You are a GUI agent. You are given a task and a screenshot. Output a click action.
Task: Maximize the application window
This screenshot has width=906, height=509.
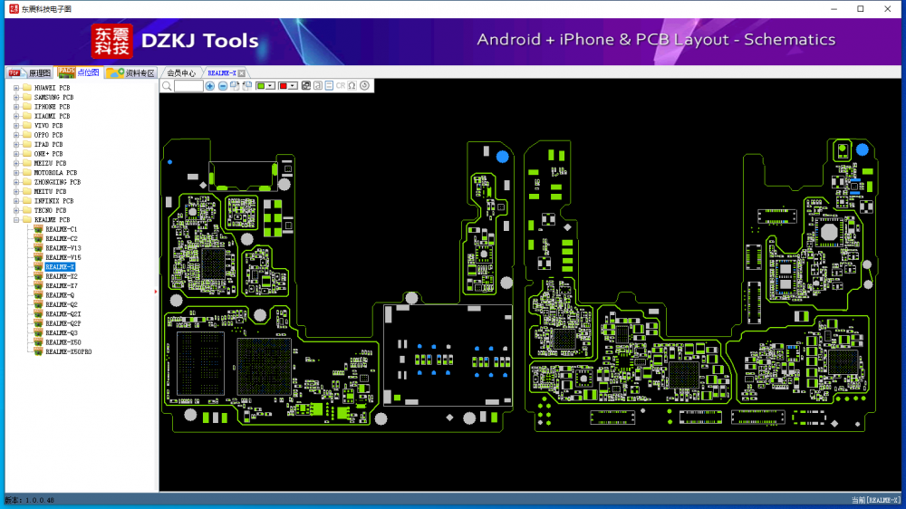click(861, 9)
